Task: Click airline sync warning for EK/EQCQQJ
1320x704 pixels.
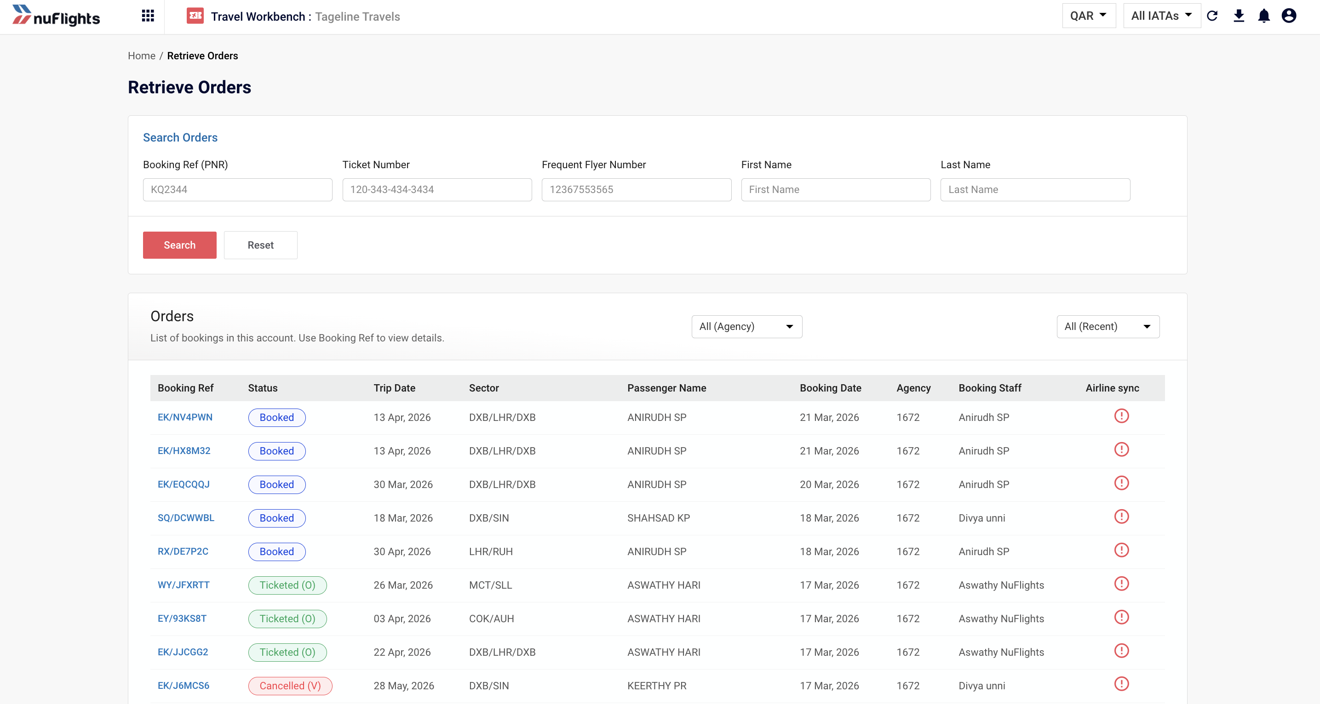Action: click(x=1121, y=483)
